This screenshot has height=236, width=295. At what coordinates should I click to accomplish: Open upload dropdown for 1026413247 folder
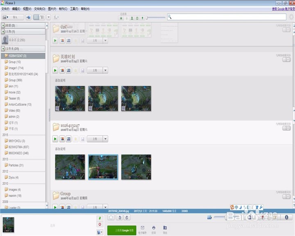click(x=105, y=139)
